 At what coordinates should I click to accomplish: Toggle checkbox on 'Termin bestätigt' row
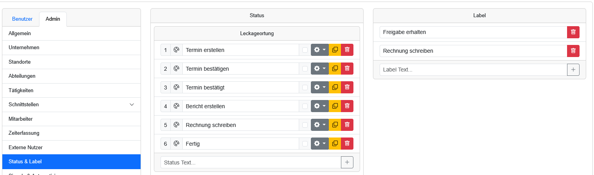coord(305,87)
